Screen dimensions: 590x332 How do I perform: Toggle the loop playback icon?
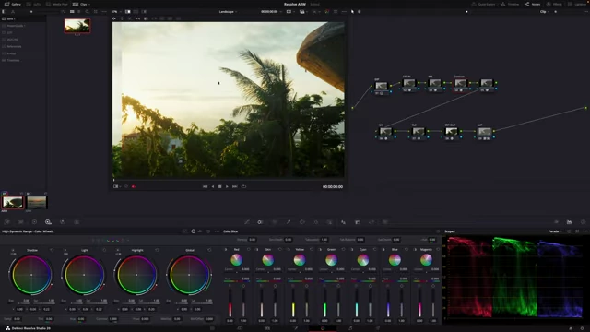tap(243, 186)
